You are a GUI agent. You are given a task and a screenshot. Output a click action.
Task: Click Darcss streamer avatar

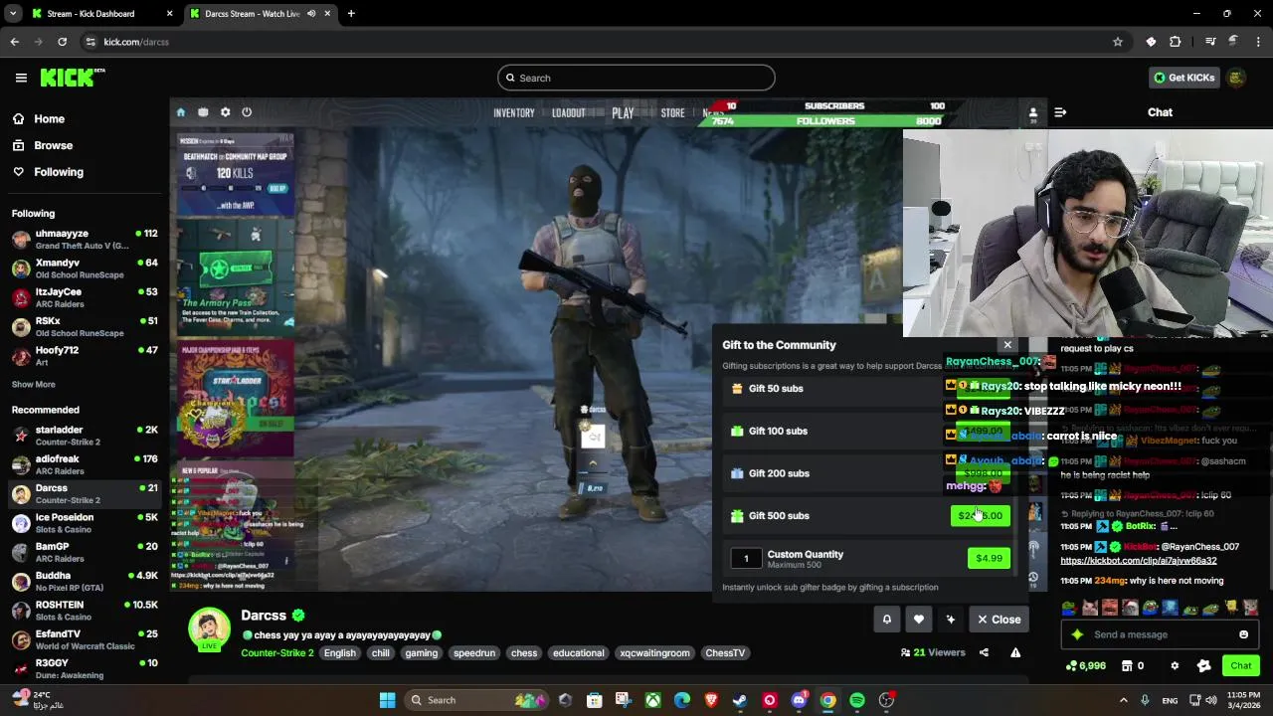click(x=210, y=628)
